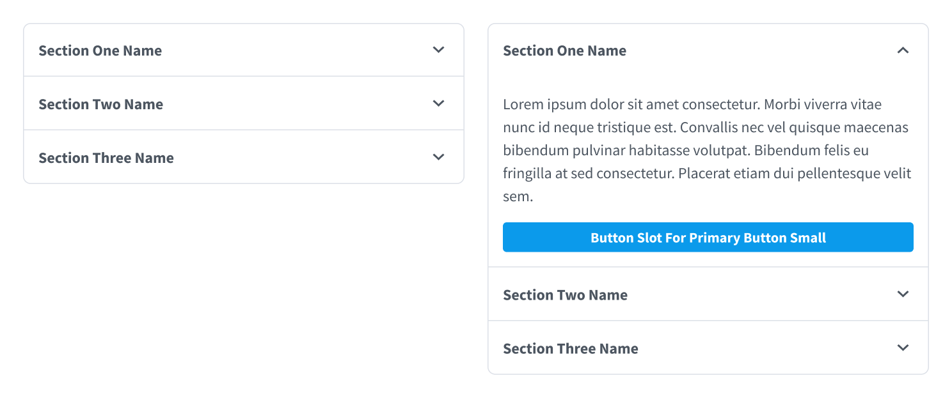Click Section Two's down chevron in the fully collapsed accordion
Image resolution: width=952 pixels, height=398 pixels.
click(438, 103)
